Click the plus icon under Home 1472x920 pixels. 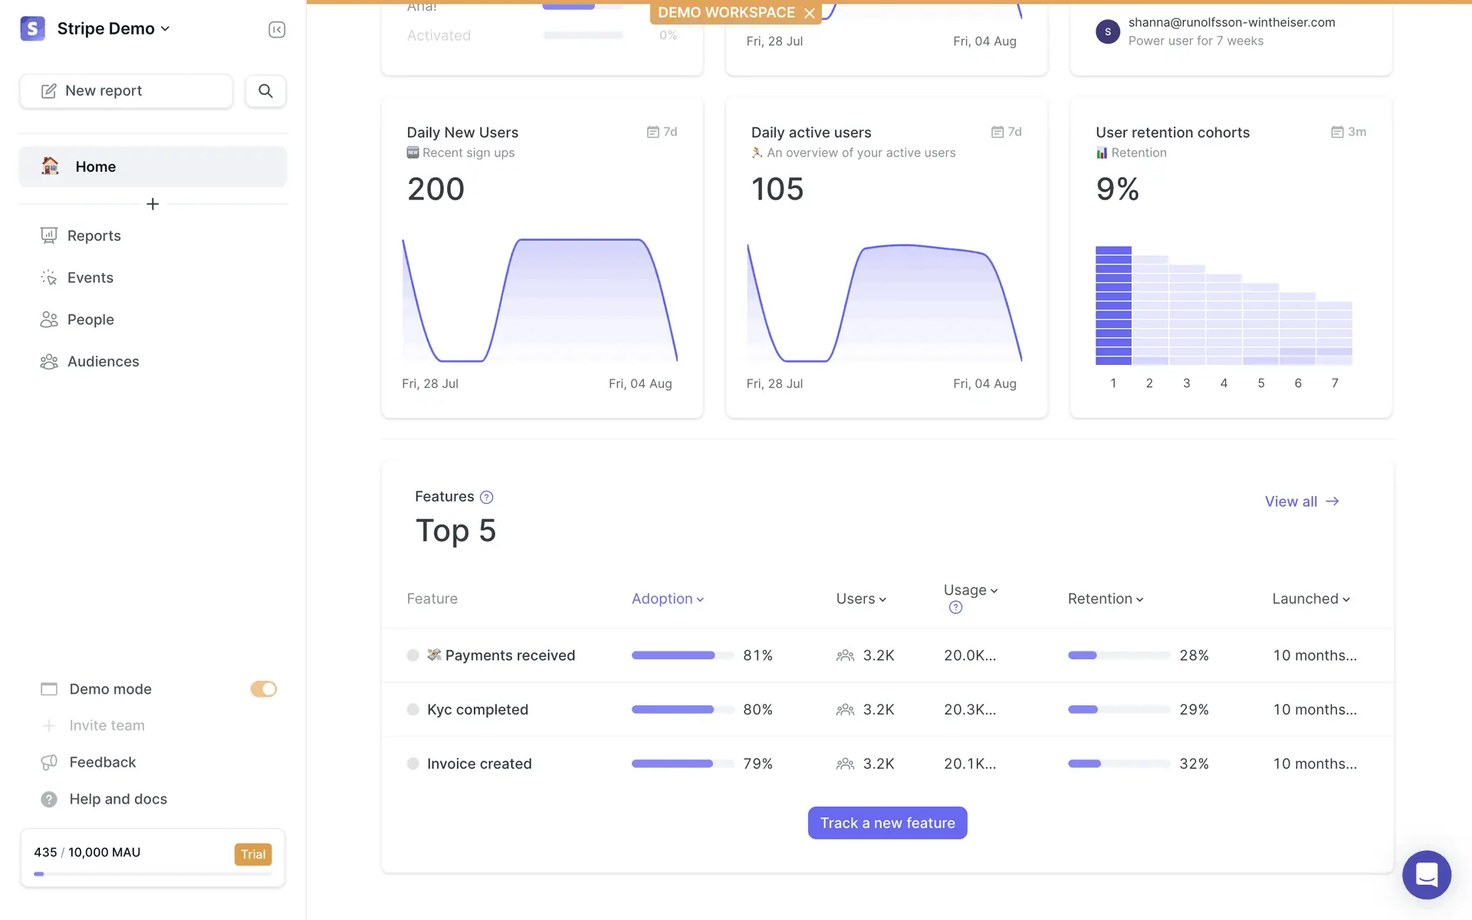[153, 204]
